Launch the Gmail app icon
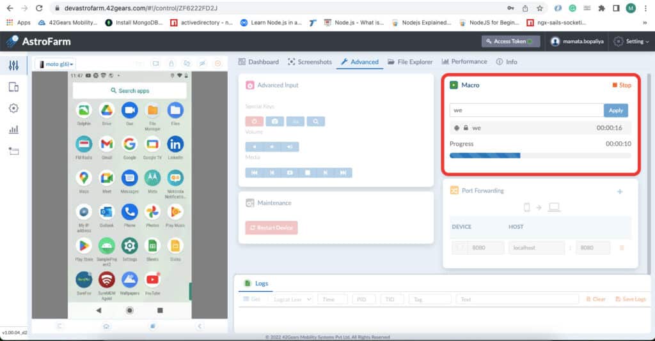 coord(107,144)
